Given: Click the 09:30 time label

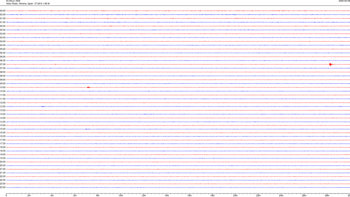Looking at the screenshot, I should click(x=3, y=84).
